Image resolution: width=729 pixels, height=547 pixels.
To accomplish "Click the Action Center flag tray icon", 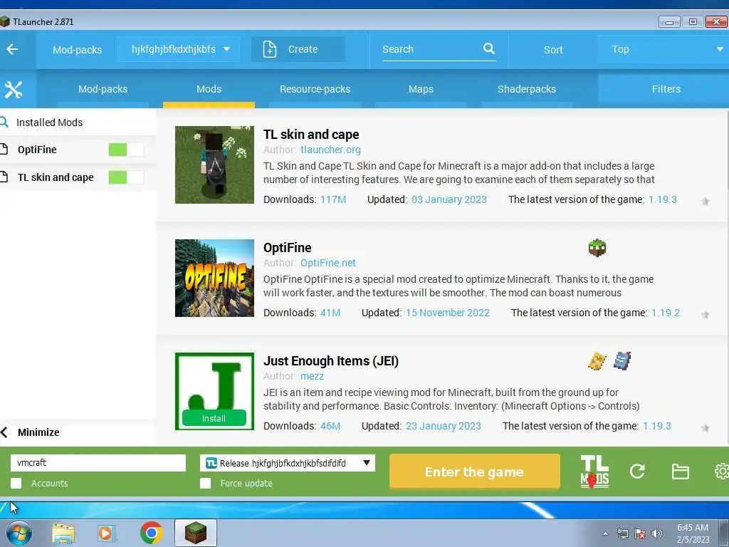I will pos(640,533).
